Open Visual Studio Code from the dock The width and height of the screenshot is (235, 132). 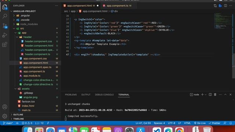pos(157,130)
